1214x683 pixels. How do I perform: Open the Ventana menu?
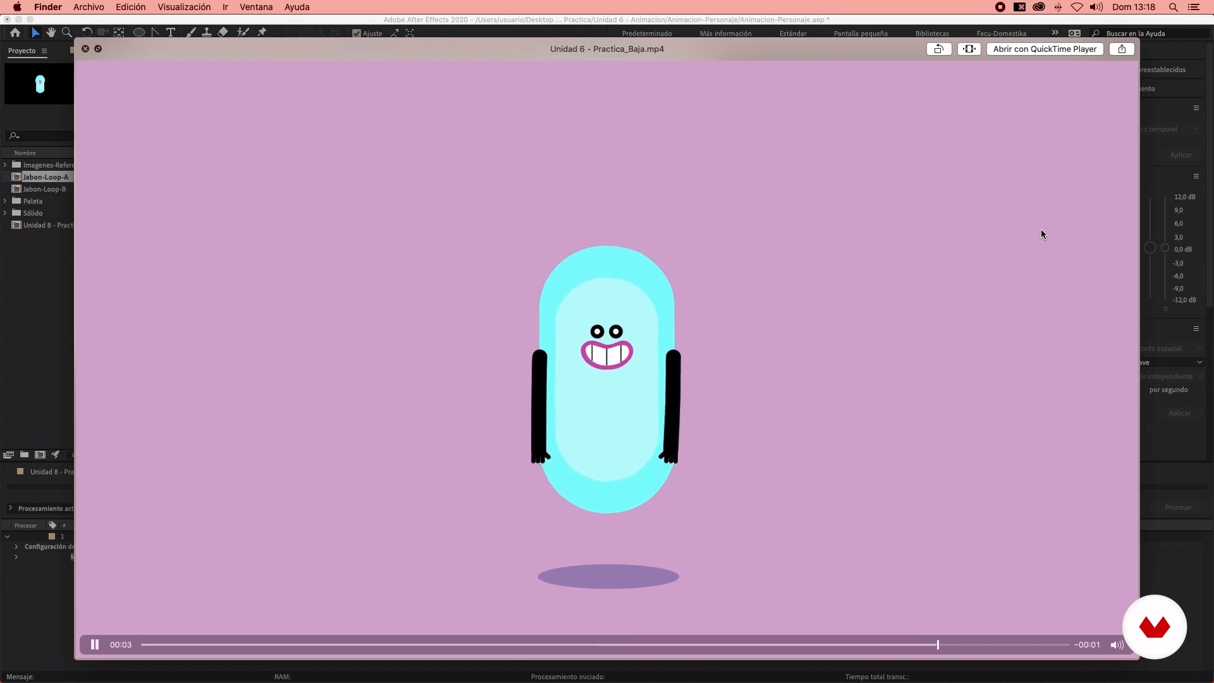256,7
